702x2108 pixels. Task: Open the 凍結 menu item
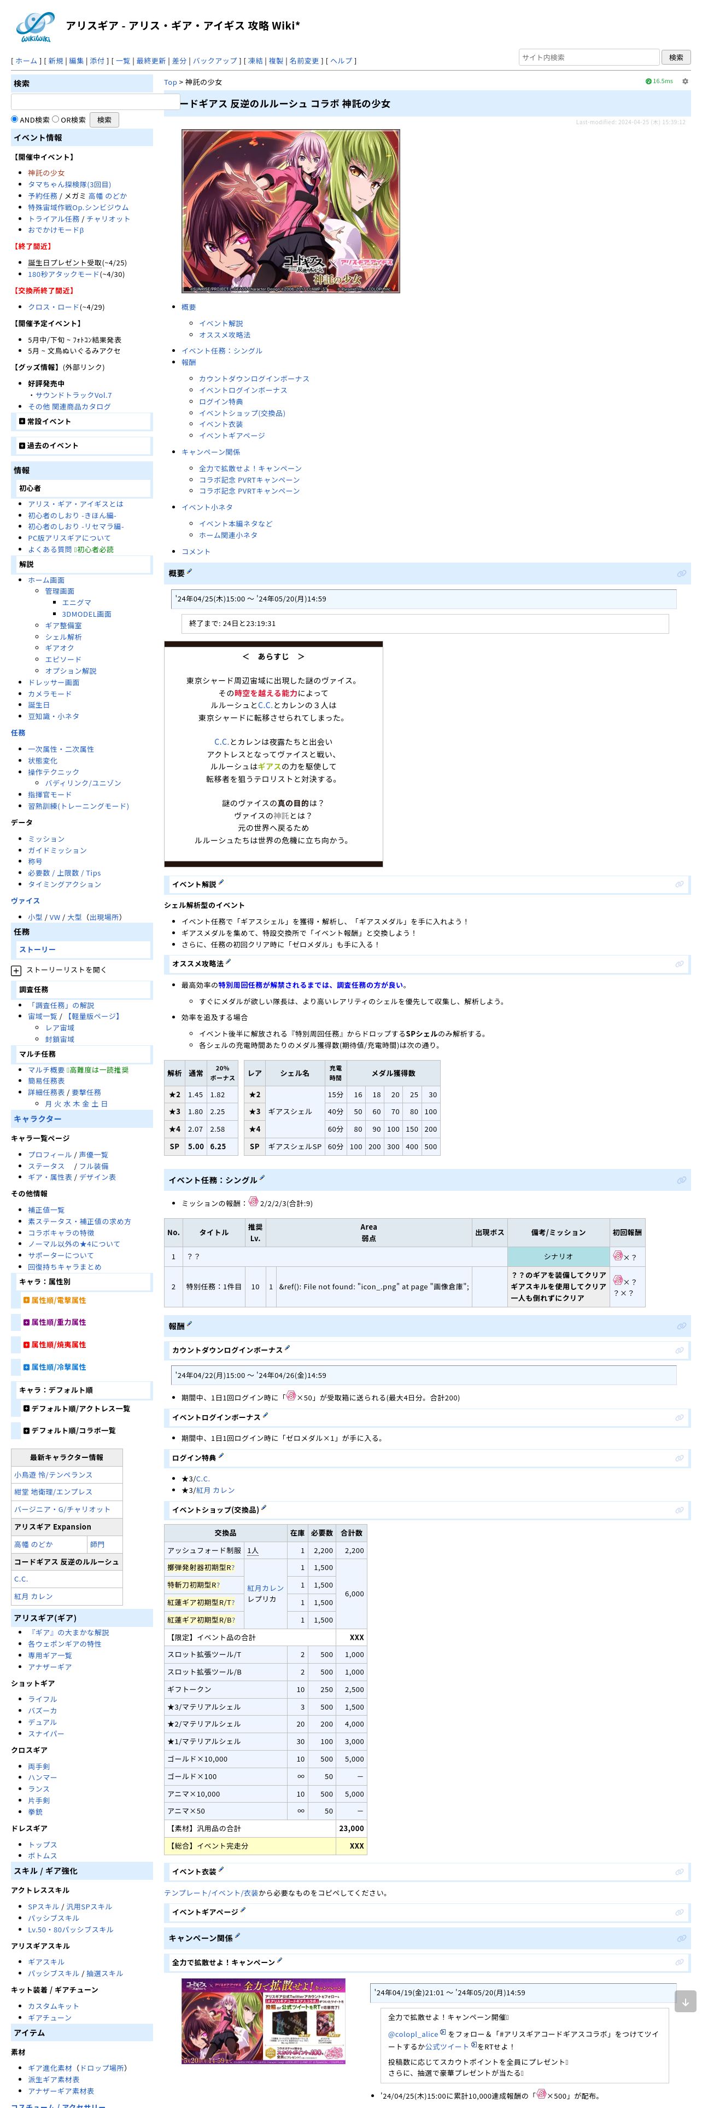pos(256,61)
